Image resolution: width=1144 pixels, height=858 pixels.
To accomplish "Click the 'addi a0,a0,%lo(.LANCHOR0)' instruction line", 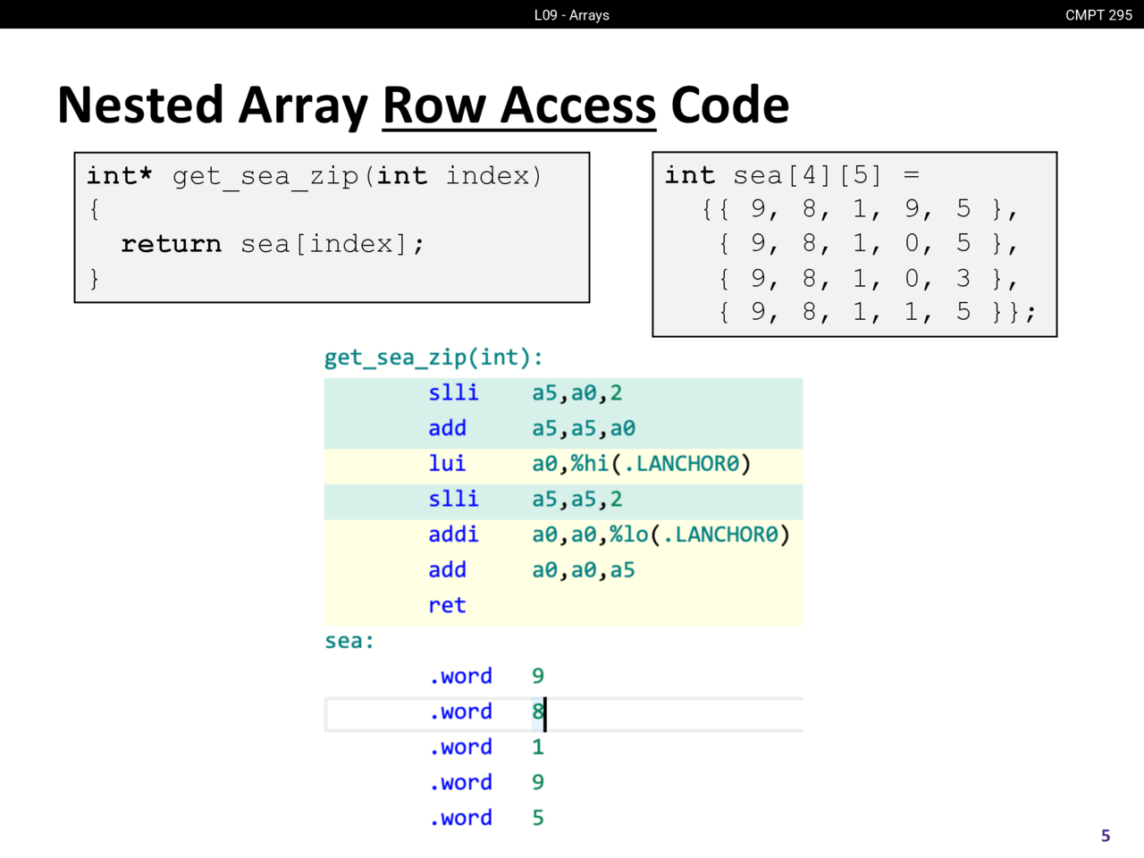I will point(609,534).
